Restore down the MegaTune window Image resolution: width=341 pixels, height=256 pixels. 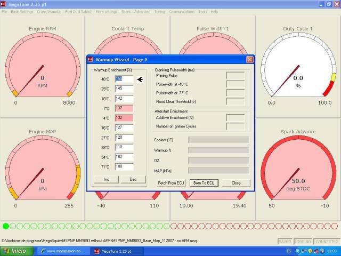point(329,4)
